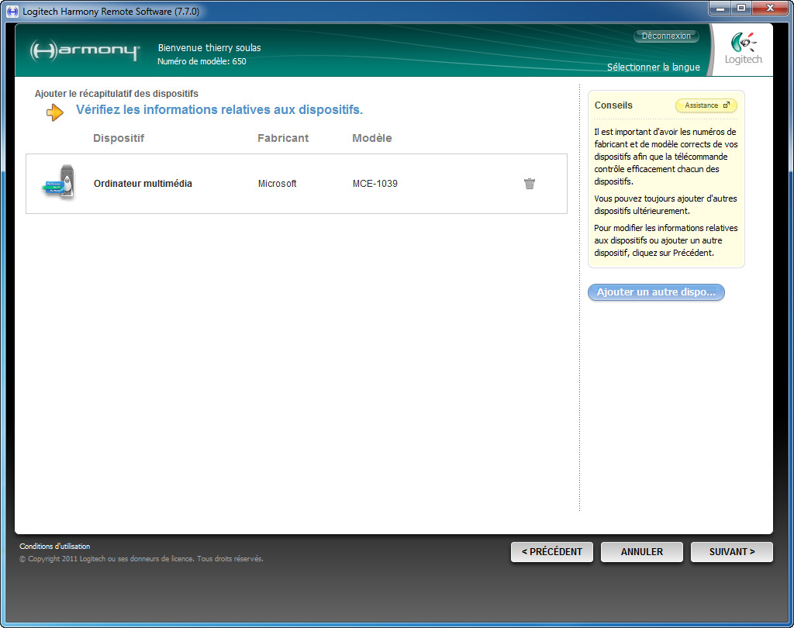Open Sélectionner la langue link
Image resolution: width=794 pixels, height=628 pixels.
click(x=653, y=67)
